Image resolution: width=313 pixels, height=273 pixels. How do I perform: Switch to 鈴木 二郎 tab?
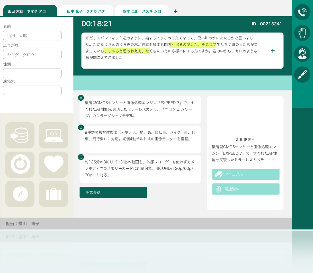(x=142, y=11)
